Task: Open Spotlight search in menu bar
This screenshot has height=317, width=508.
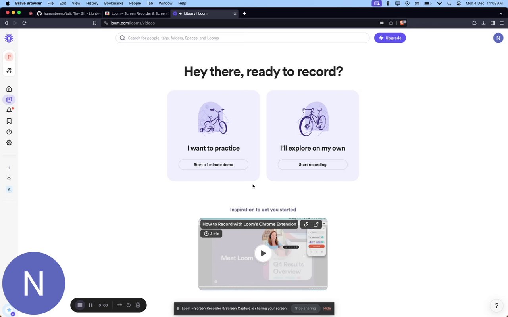Action: pyautogui.click(x=449, y=3)
